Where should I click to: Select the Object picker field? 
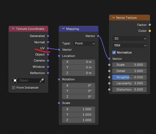[28, 80]
